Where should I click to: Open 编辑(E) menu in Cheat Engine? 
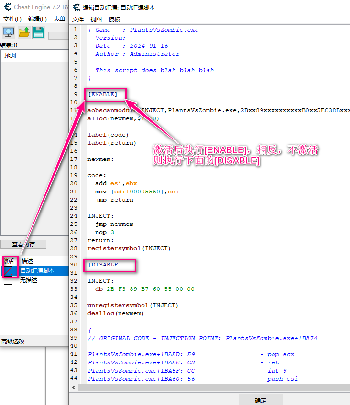[x=37, y=19]
